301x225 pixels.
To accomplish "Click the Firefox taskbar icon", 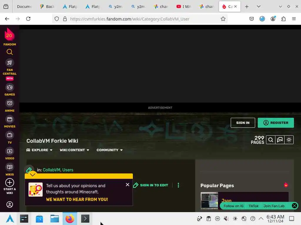I will tap(70, 219).
